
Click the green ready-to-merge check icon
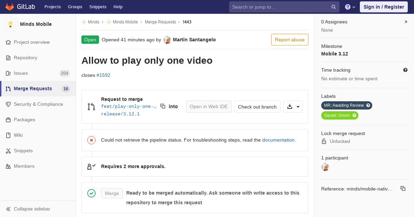91,193
